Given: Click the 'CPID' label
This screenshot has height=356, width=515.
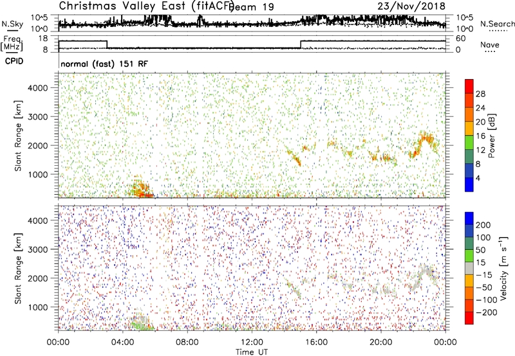Looking at the screenshot, I should click(x=14, y=61).
